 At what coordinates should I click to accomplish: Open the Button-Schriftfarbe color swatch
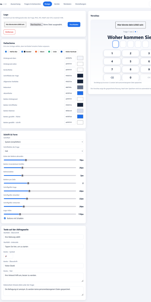(x=80, y=105)
